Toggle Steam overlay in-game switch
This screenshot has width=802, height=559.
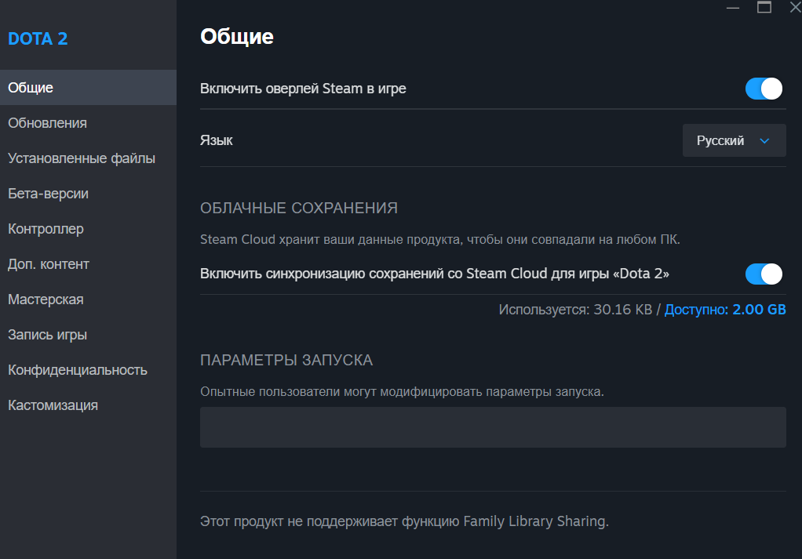point(764,89)
